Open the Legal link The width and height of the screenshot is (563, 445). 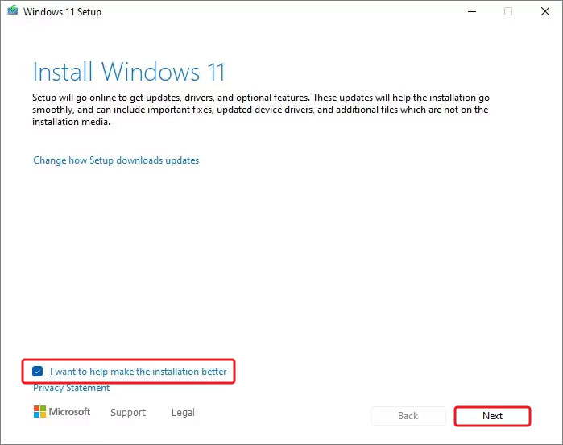coord(183,412)
